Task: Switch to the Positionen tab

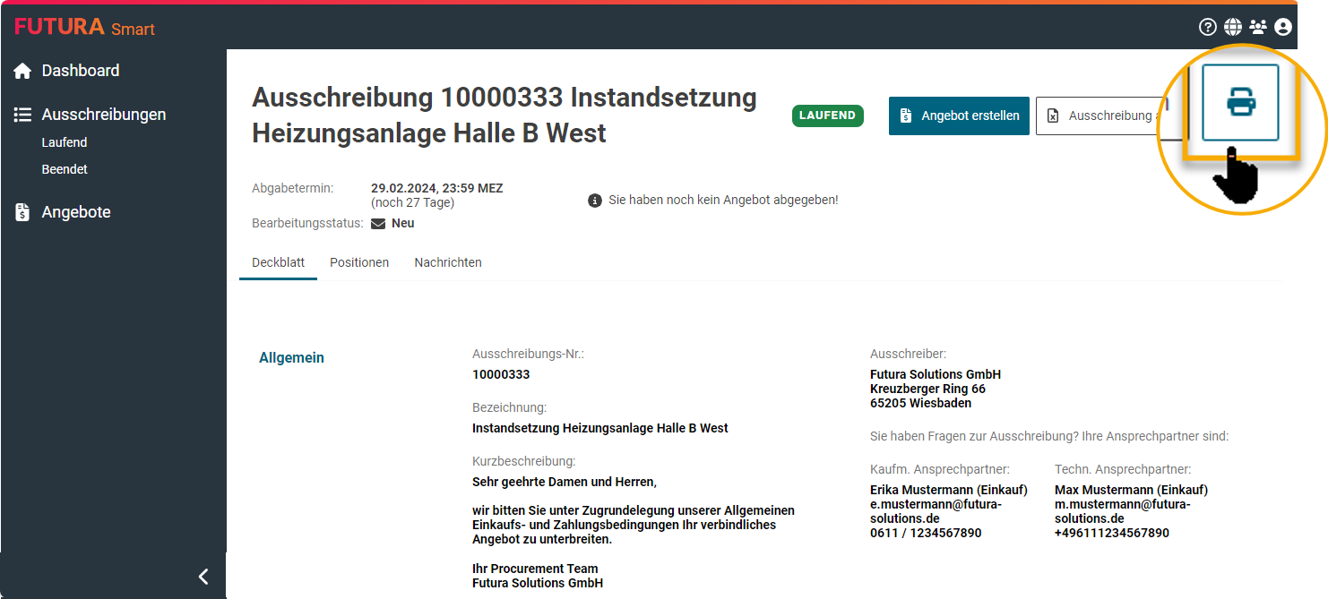Action: point(359,262)
